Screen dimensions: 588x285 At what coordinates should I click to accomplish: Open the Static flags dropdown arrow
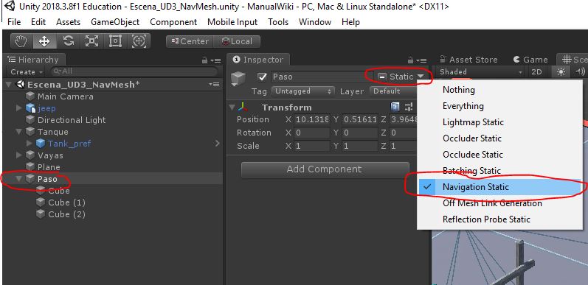pos(420,77)
